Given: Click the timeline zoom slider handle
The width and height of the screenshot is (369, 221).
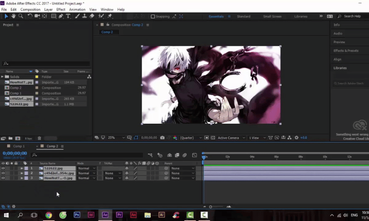Looking at the screenshot, I should 210,207.
